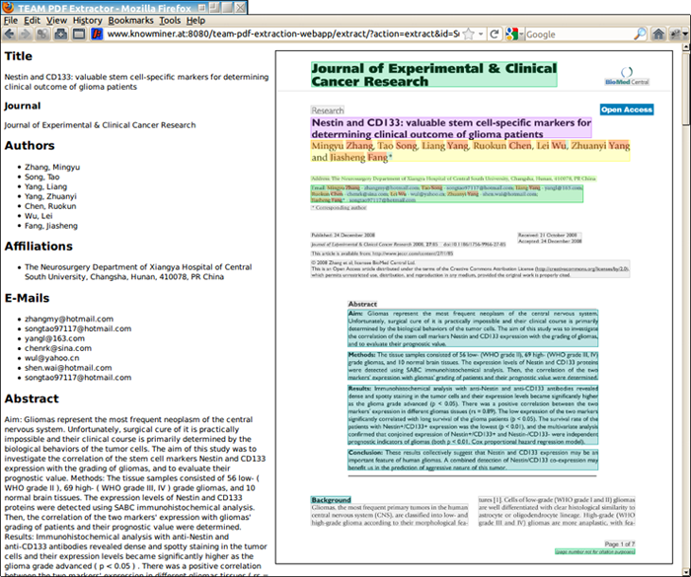Viewport: 691px width, 577px height.
Task: Click the 'Affiliations' heading
Action: tap(38, 247)
